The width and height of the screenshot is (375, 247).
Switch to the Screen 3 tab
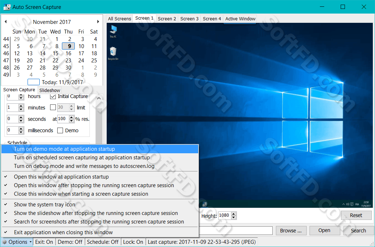coord(189,19)
